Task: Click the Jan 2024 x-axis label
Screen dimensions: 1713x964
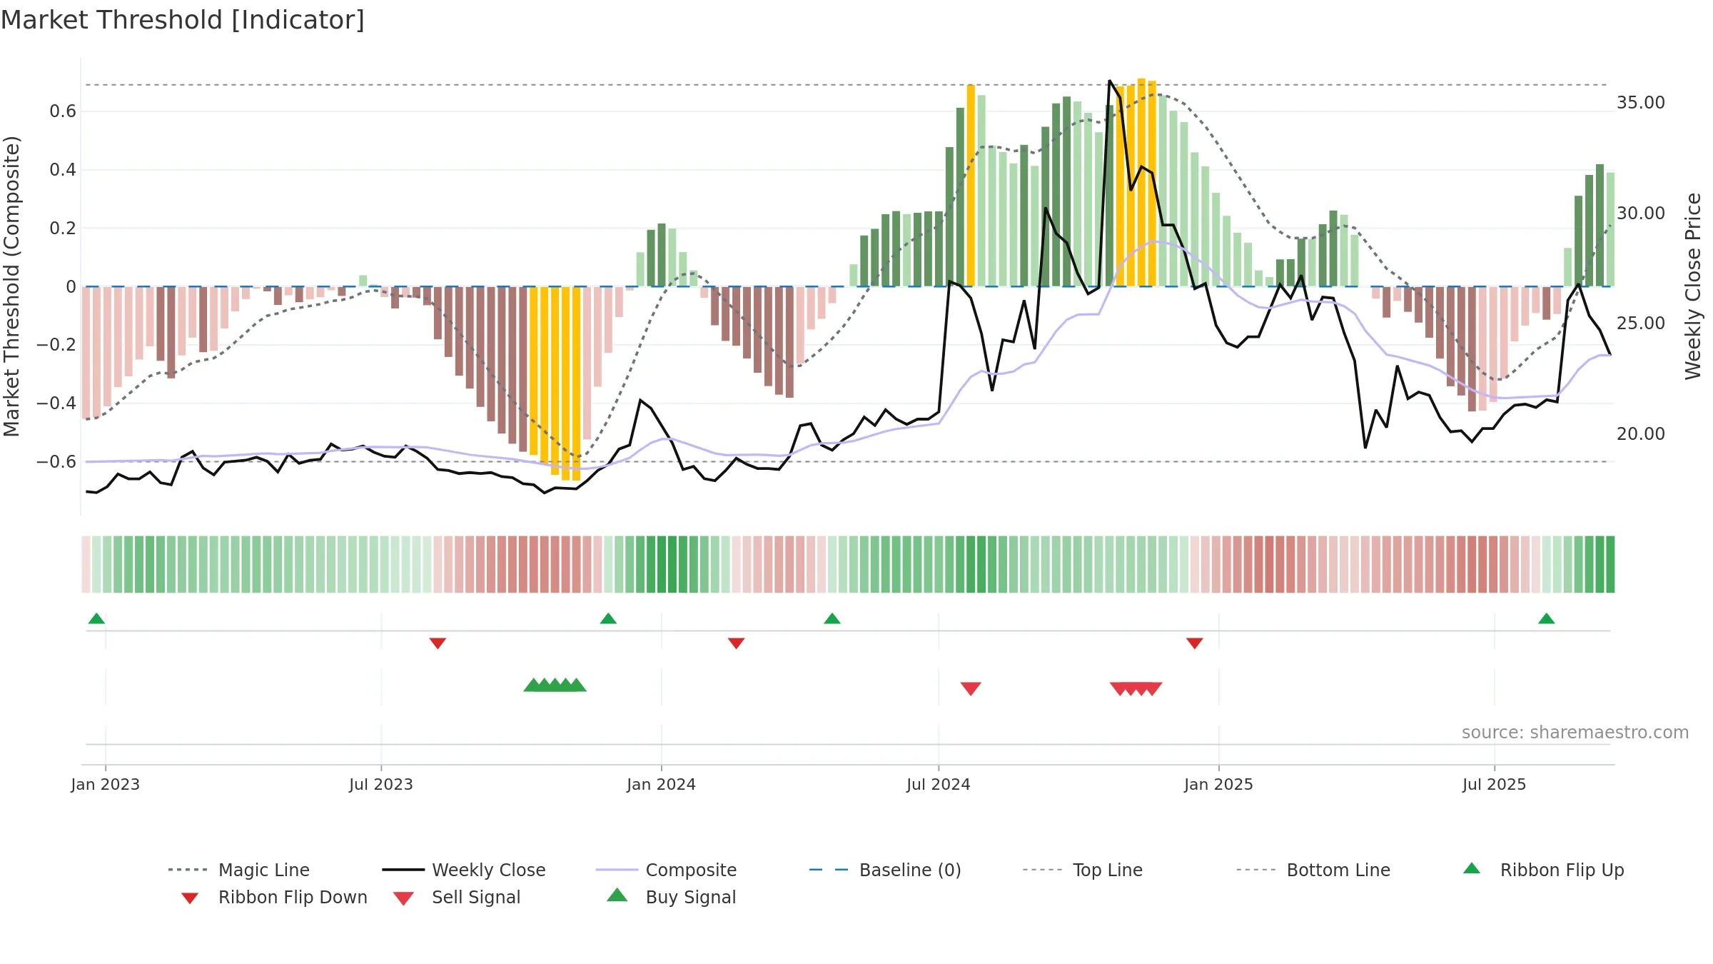Action: pyautogui.click(x=662, y=784)
